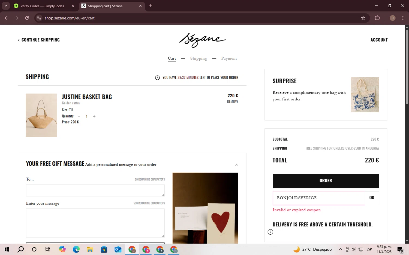Open Outlook from the taskbar
The image size is (409, 255).
[x=118, y=249]
